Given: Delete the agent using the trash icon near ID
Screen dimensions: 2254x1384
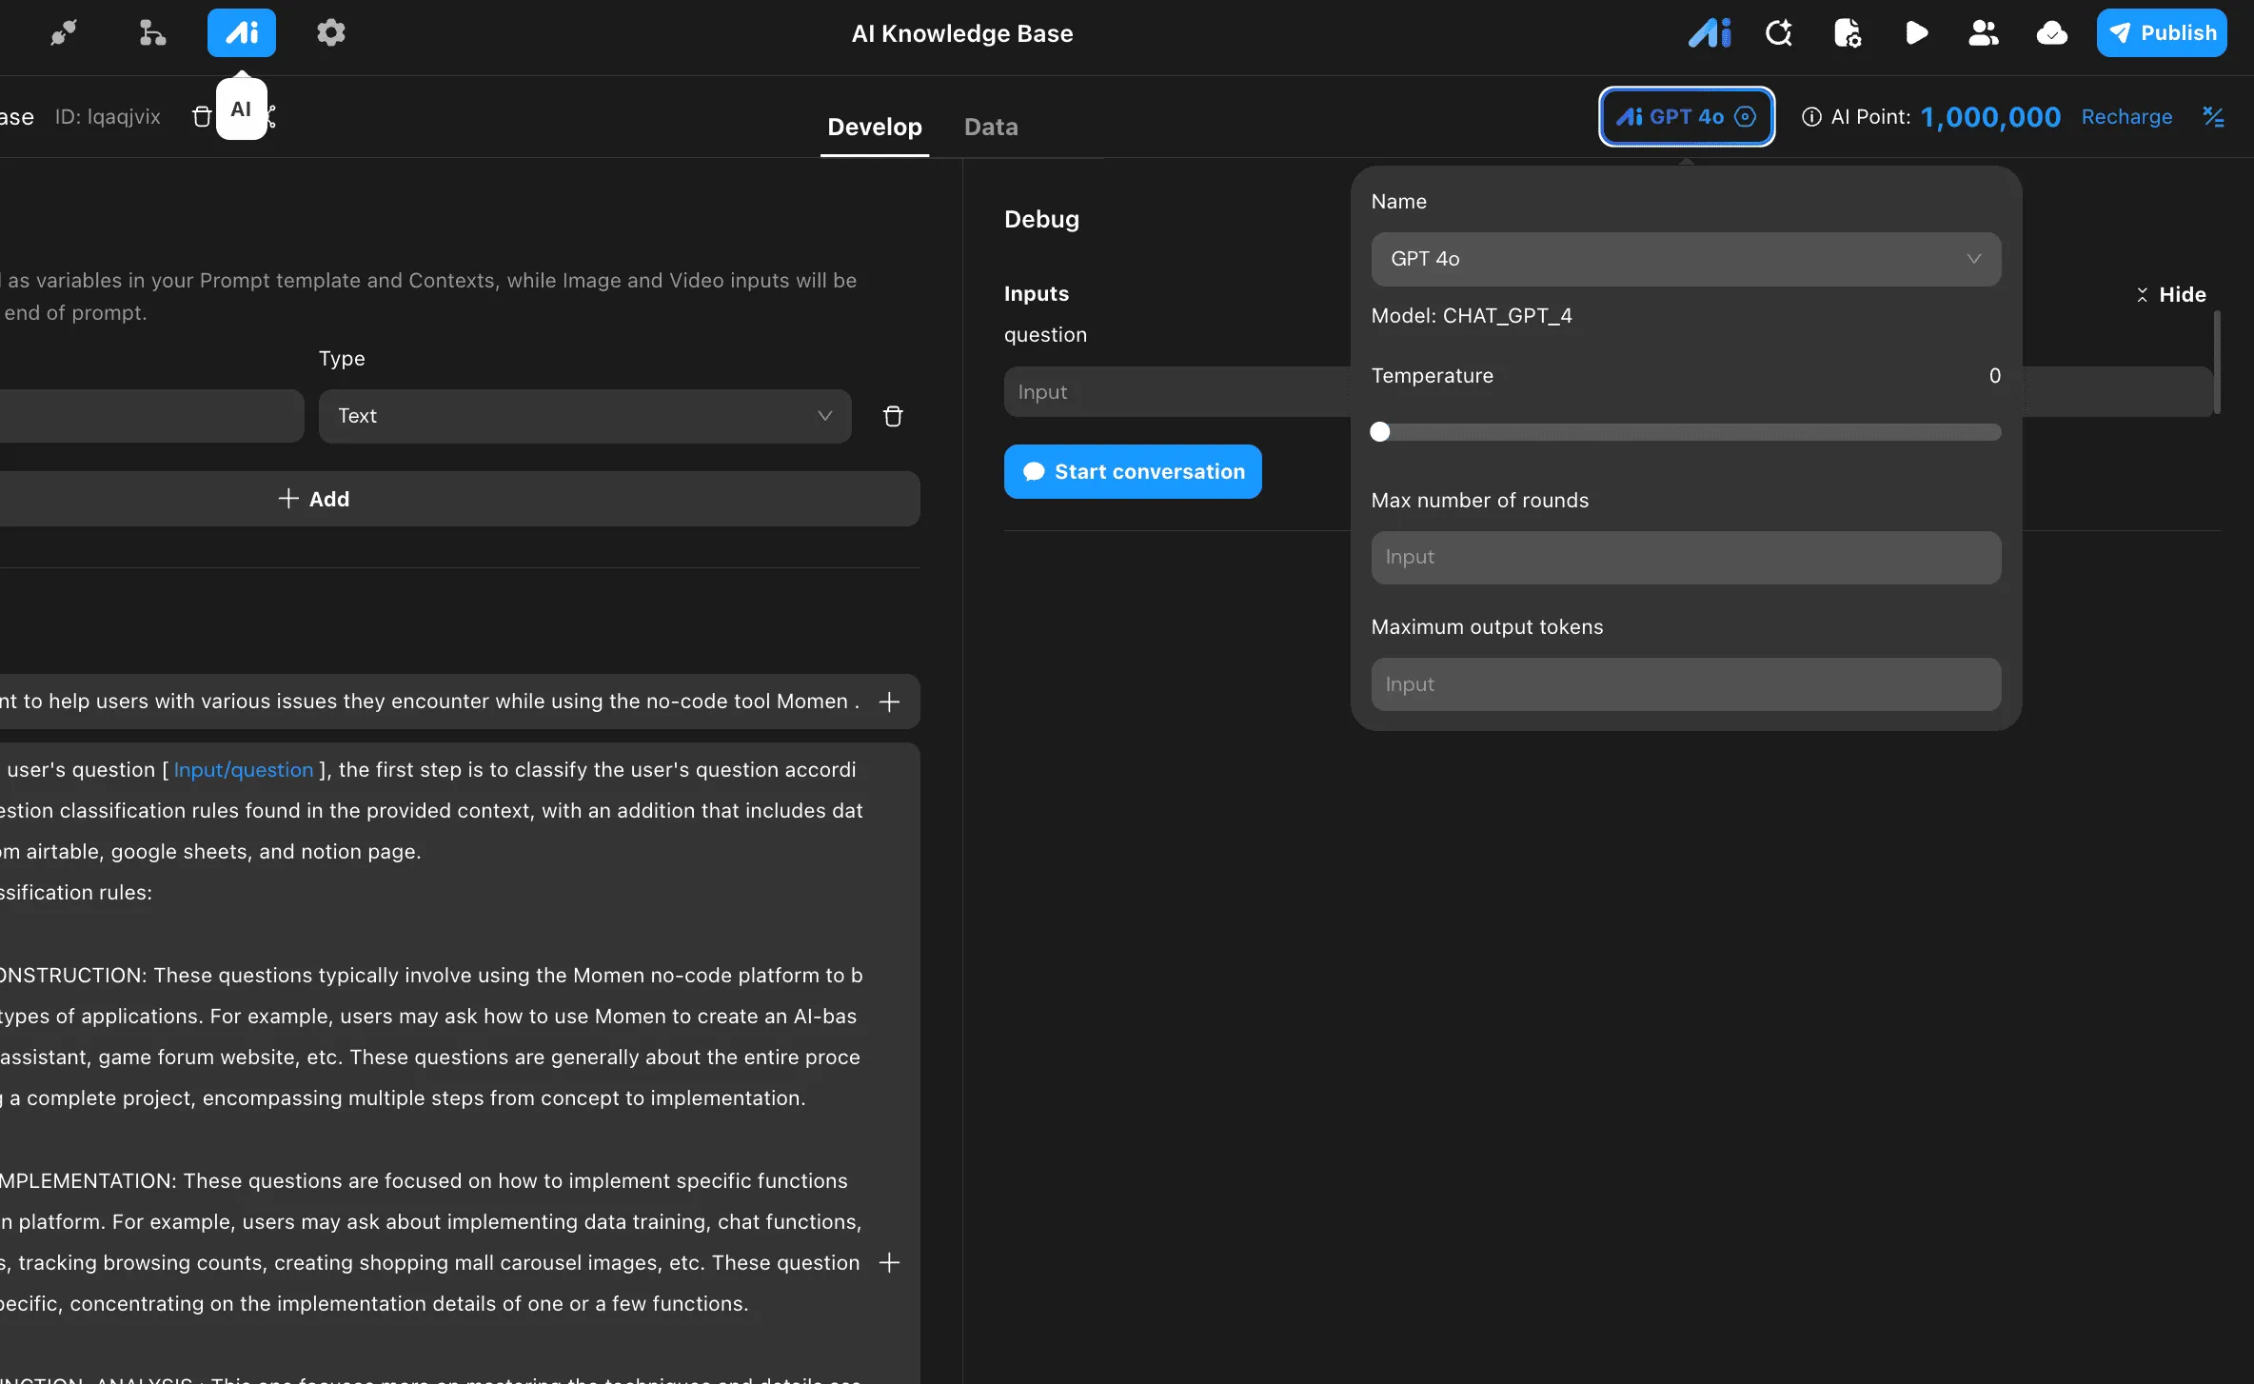Looking at the screenshot, I should [202, 116].
